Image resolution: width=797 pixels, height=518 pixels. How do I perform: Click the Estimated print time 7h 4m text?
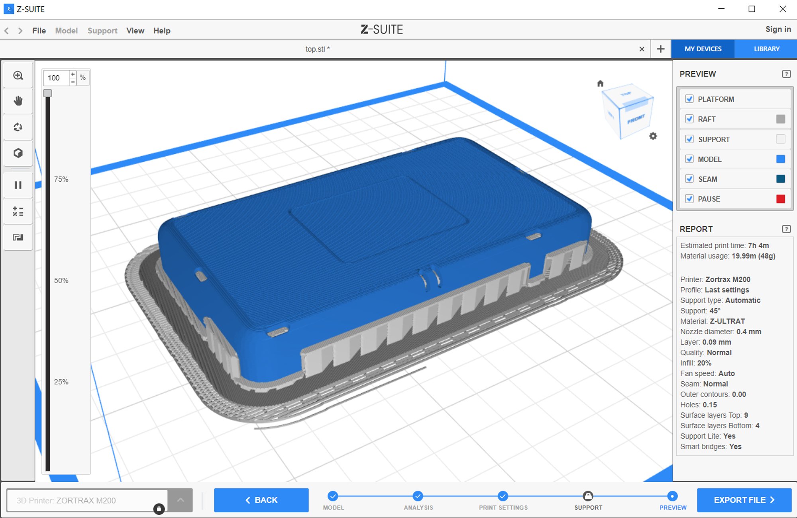724,245
